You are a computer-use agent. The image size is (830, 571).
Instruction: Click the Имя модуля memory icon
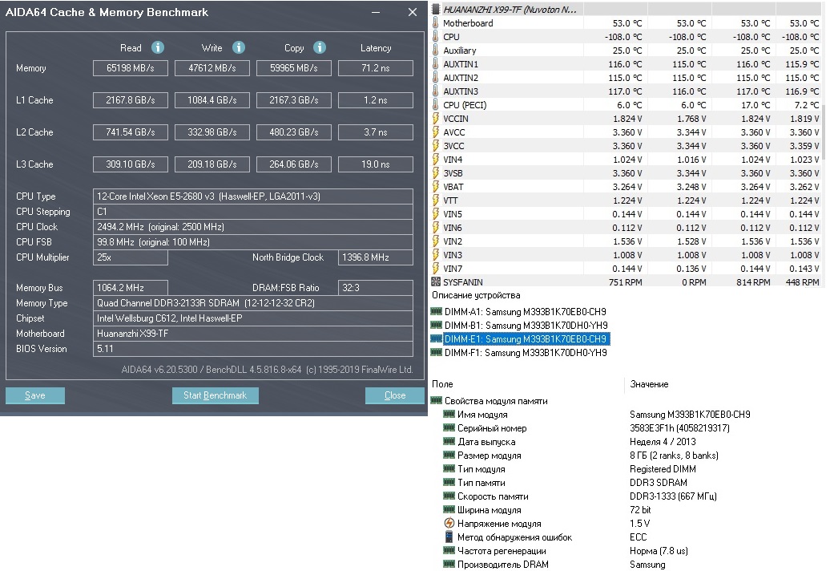click(x=449, y=414)
